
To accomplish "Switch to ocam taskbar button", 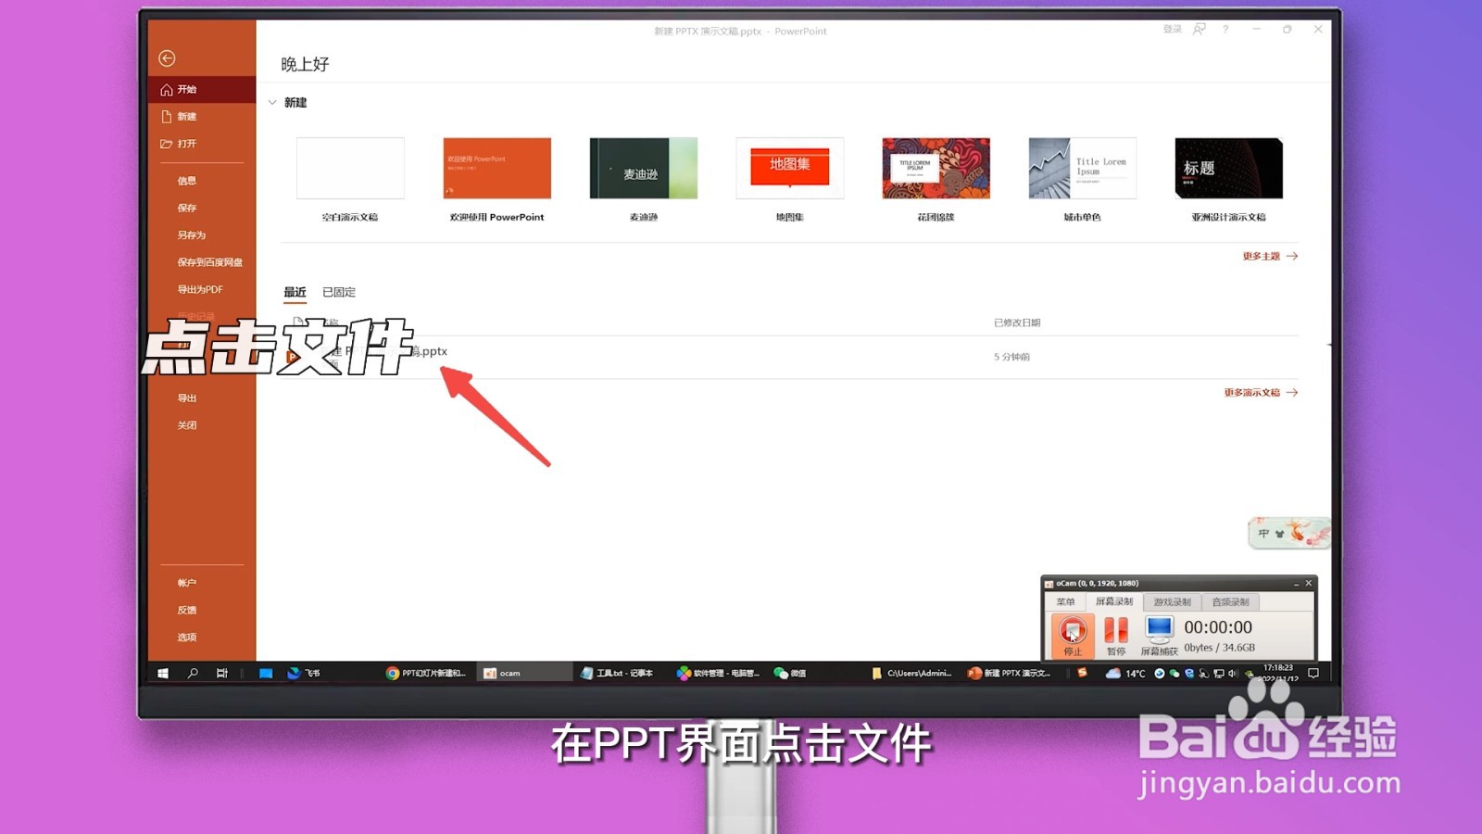I will coord(525,674).
